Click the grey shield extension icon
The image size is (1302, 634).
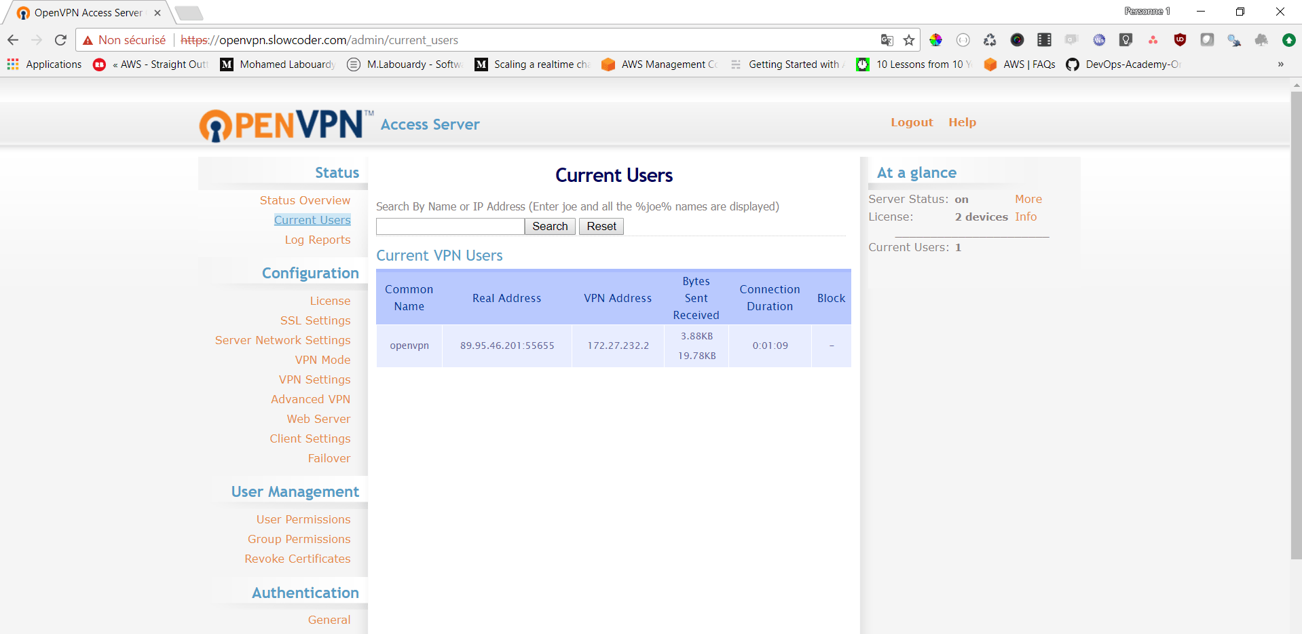coord(1207,40)
